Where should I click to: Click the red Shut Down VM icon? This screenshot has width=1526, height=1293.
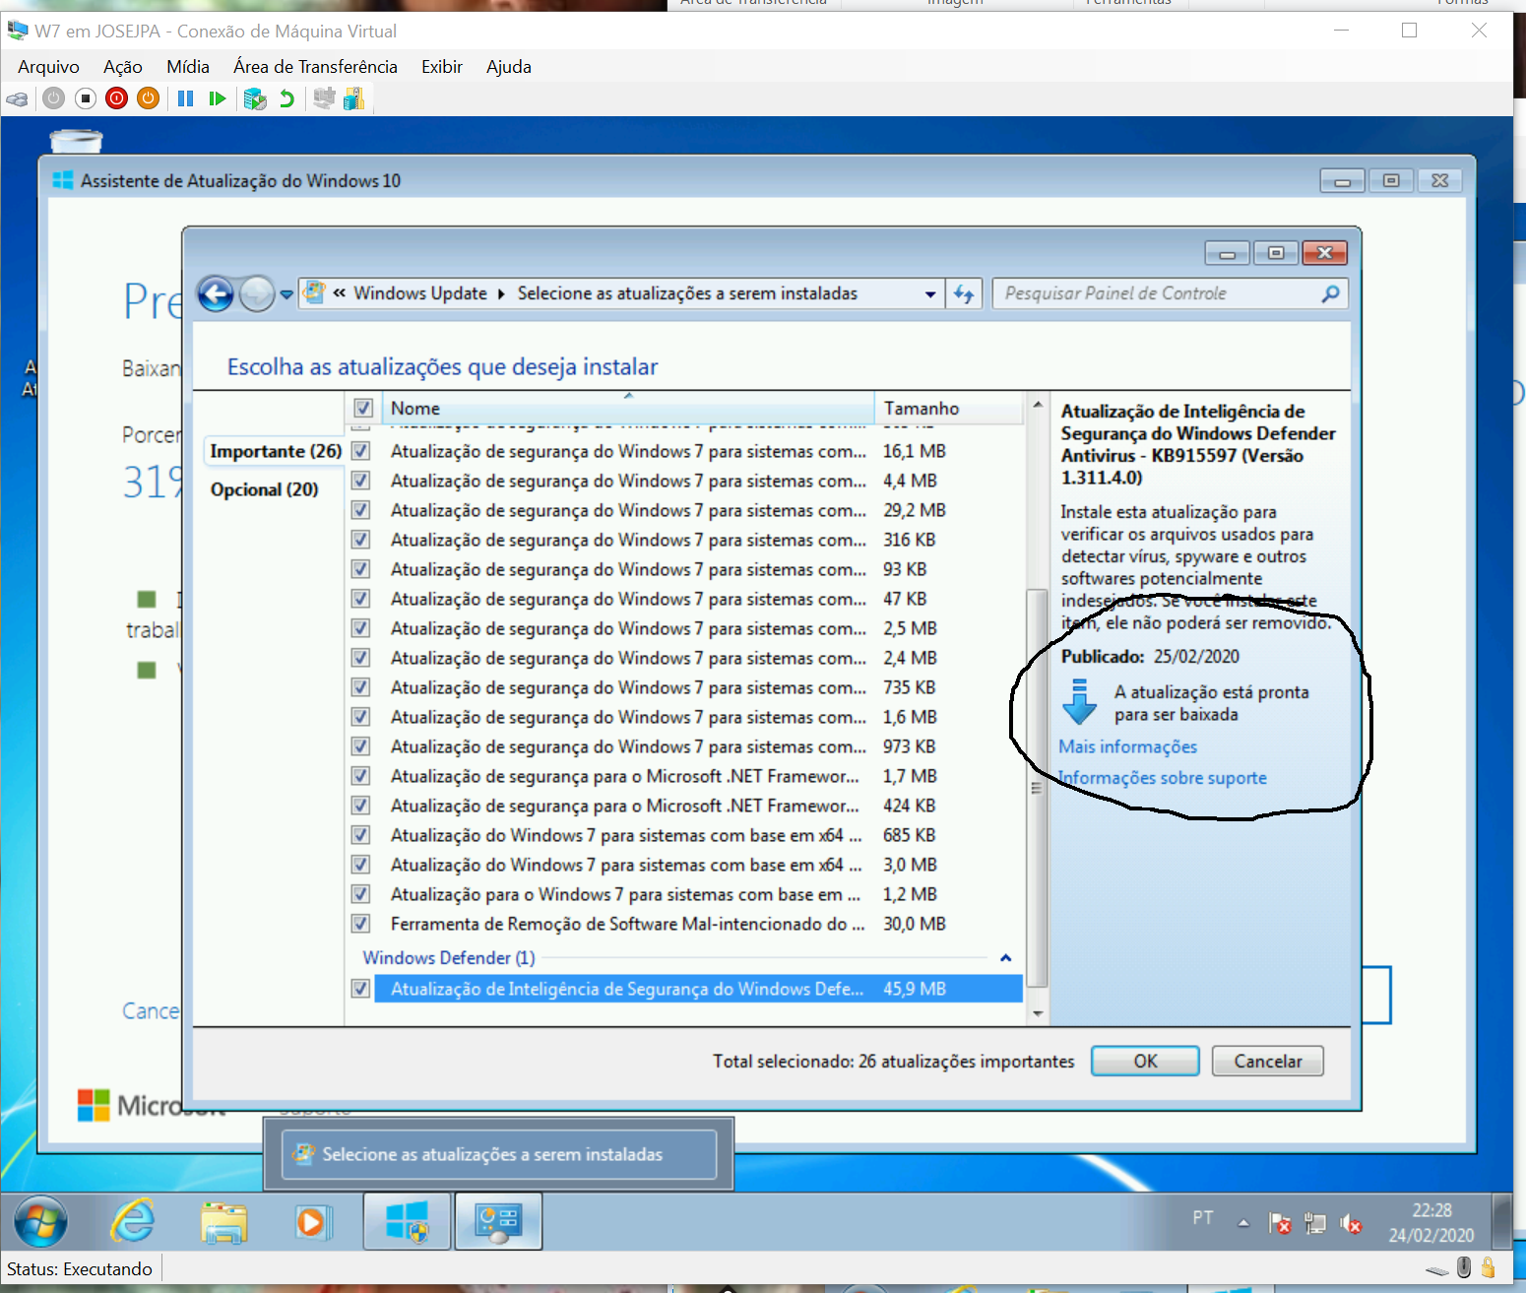tap(117, 98)
